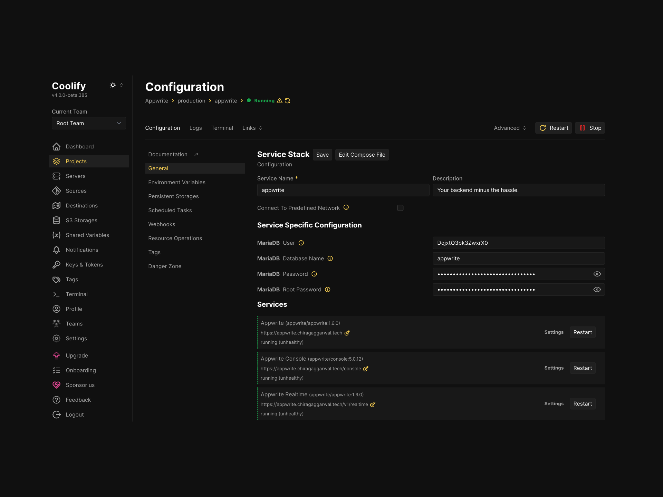663x497 pixels.
Task: Expand theme switcher chevrons beside sun icon
Action: point(121,85)
